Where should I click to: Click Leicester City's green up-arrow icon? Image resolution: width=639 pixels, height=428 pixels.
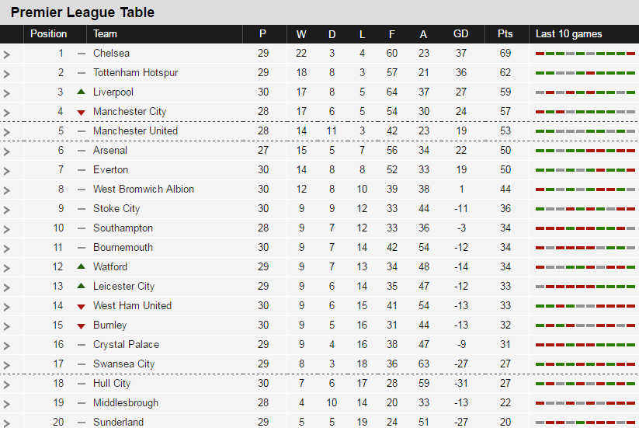[x=81, y=286]
